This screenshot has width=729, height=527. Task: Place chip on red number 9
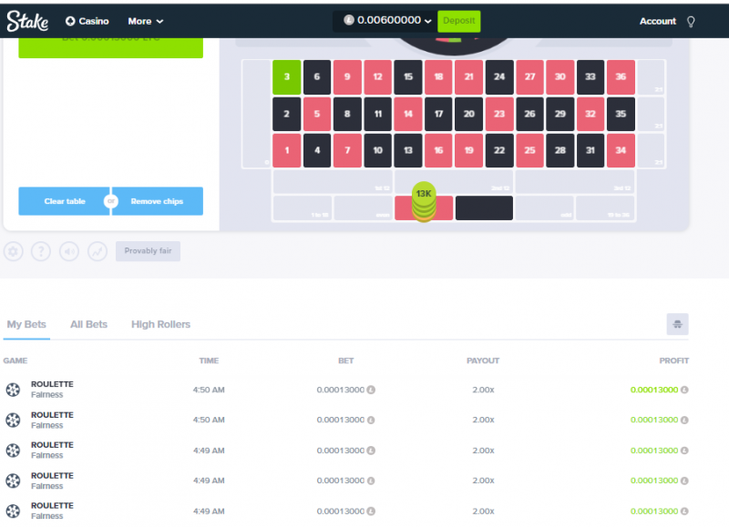coord(347,76)
